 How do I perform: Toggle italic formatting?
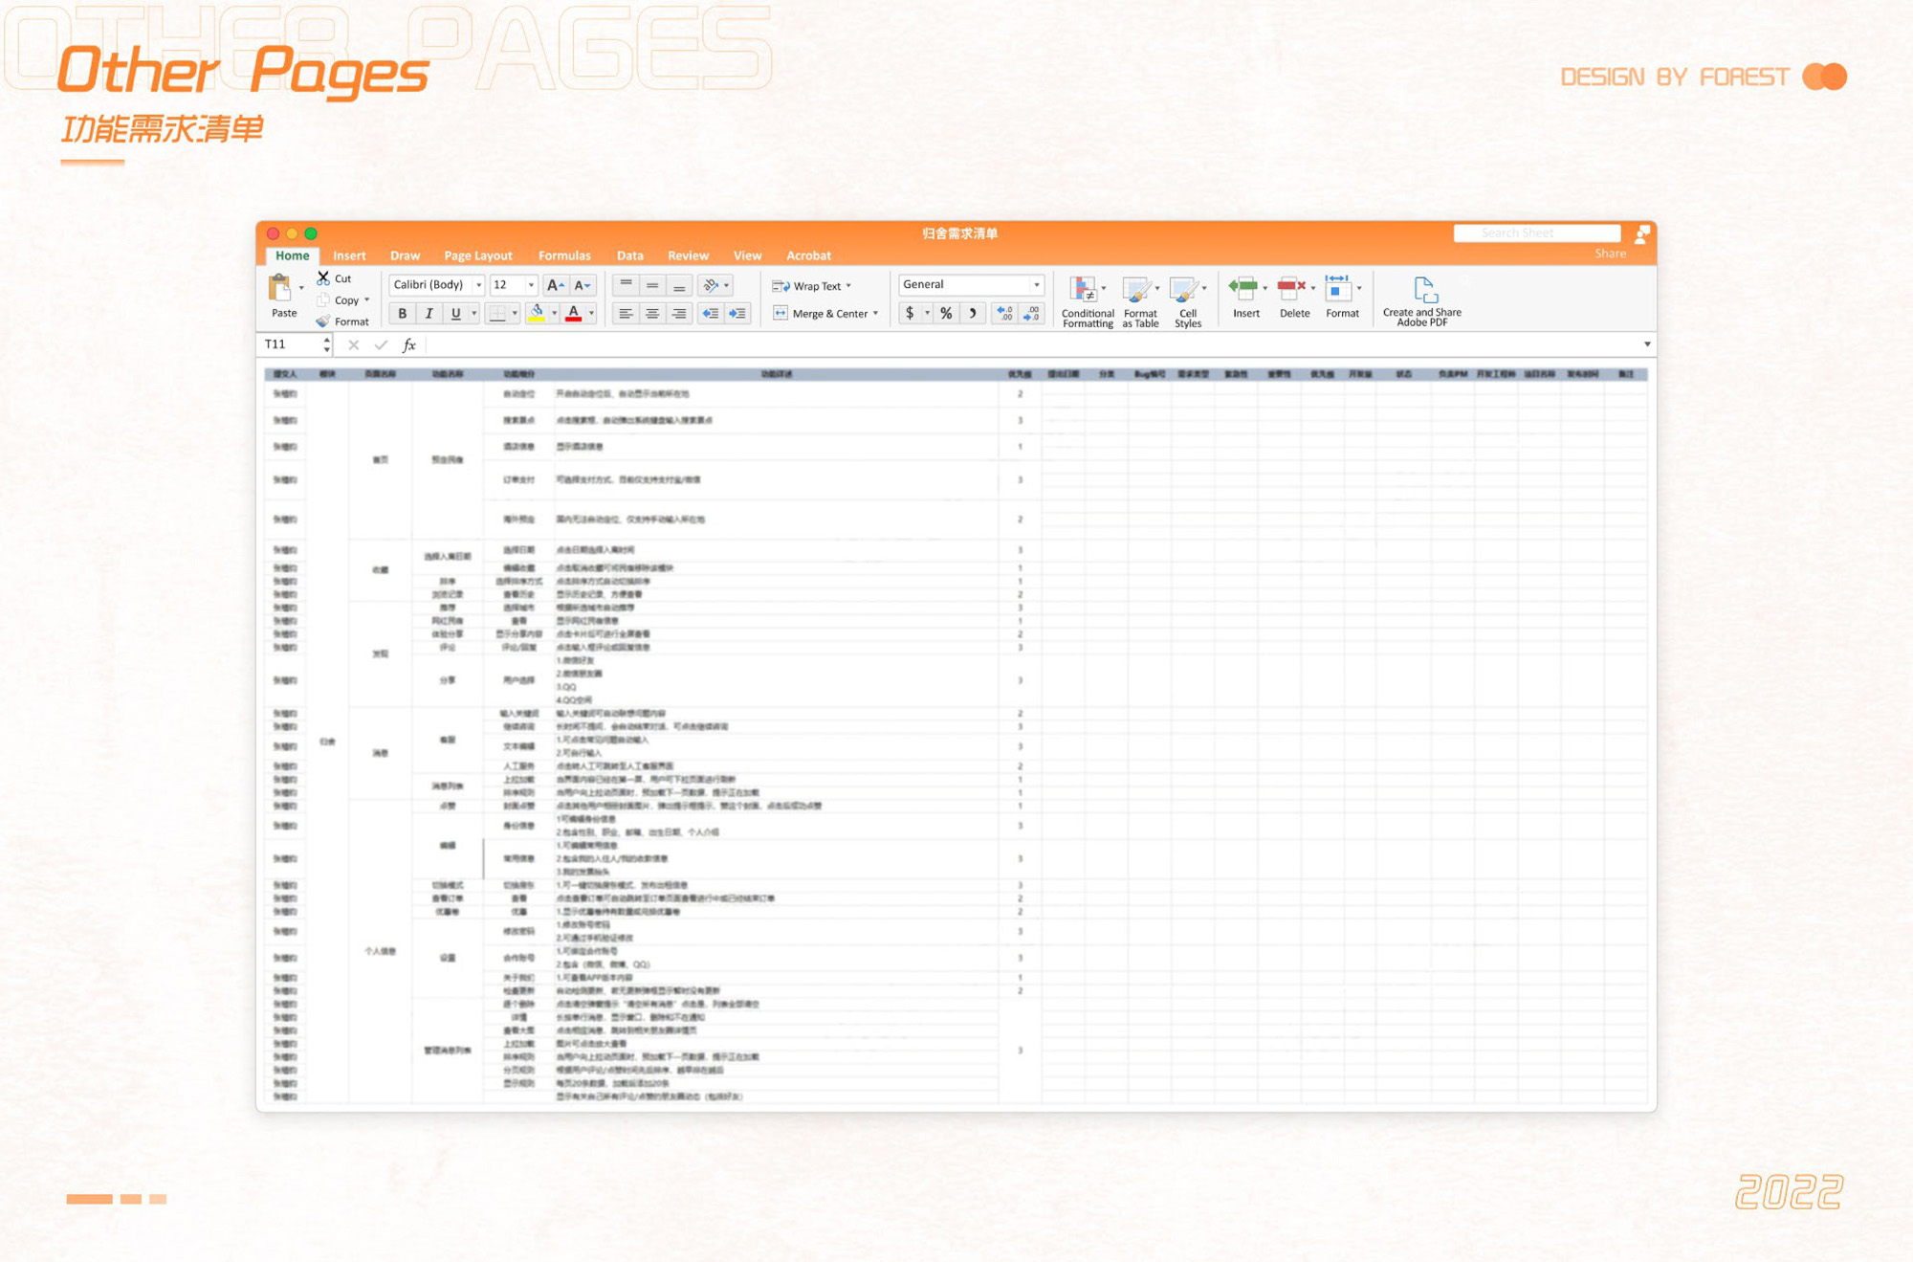tap(429, 314)
